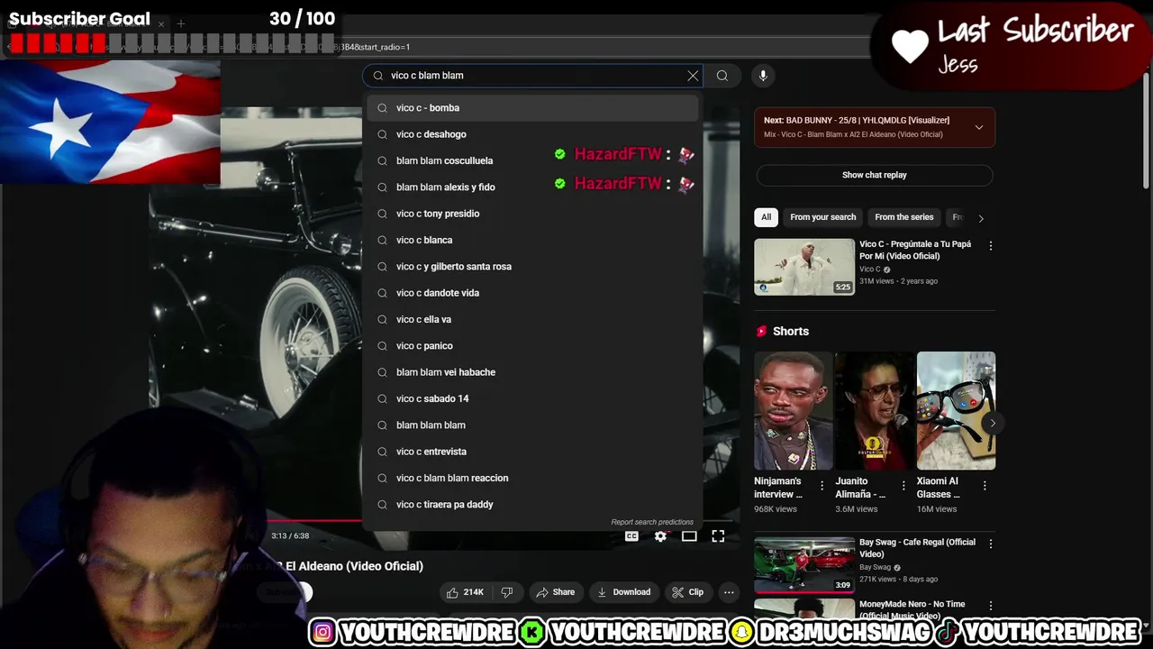Show more filter chips with arrow
The image size is (1153, 649).
981,218
